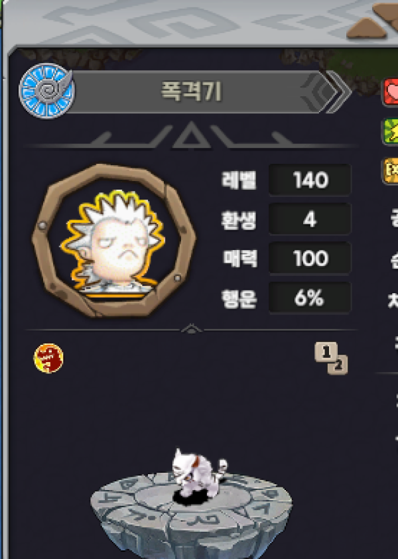The height and width of the screenshot is (559, 398).
Task: Click the 레벨 stat label
Action: (239, 180)
